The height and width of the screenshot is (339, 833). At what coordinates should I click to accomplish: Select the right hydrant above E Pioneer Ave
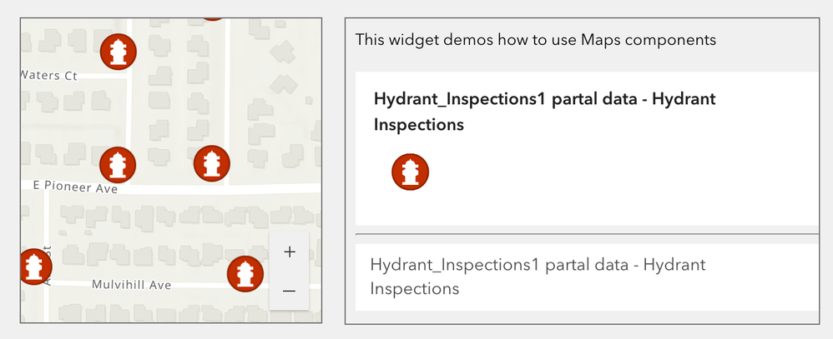tap(211, 162)
